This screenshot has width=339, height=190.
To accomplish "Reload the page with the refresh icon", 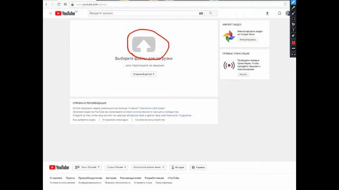I will pos(59,4).
